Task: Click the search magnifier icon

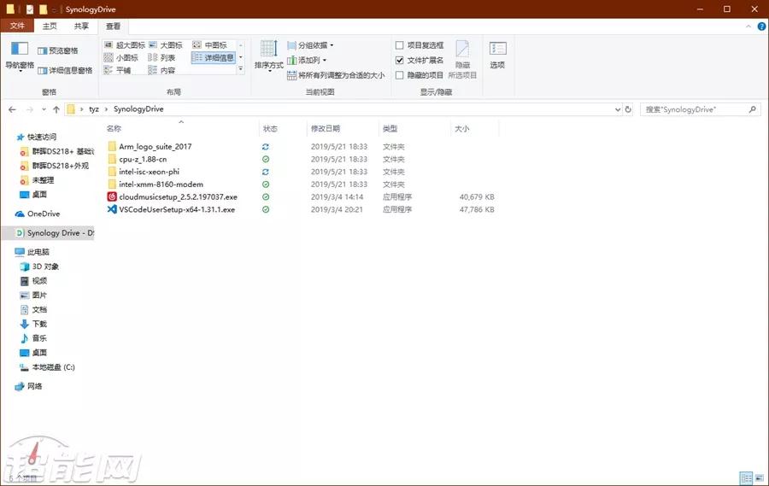Action: [x=752, y=110]
